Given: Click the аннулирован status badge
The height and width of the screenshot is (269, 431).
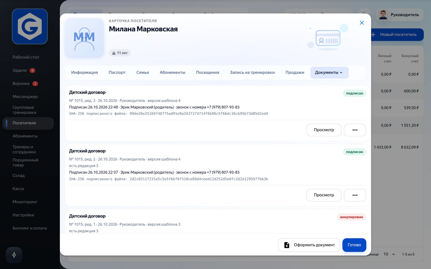Looking at the screenshot, I should click(351, 217).
